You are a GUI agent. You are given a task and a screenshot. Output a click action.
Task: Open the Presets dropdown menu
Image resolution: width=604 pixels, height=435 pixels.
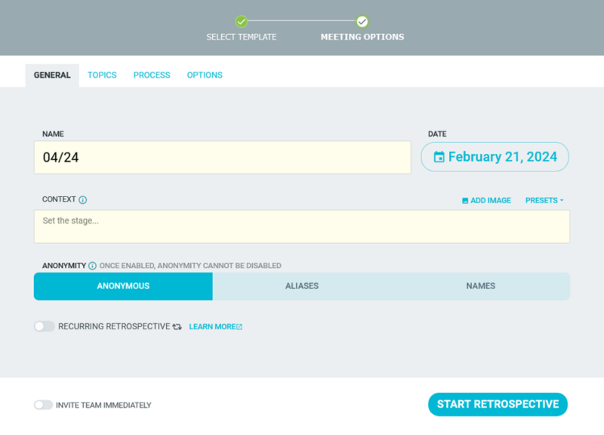pyautogui.click(x=544, y=200)
